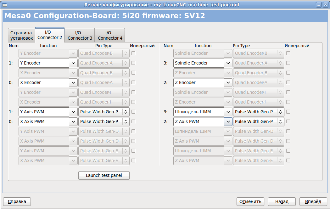Check invert box for Spindle Encoder Quad Encoder-A row
330x209 pixels.
pos(288,63)
